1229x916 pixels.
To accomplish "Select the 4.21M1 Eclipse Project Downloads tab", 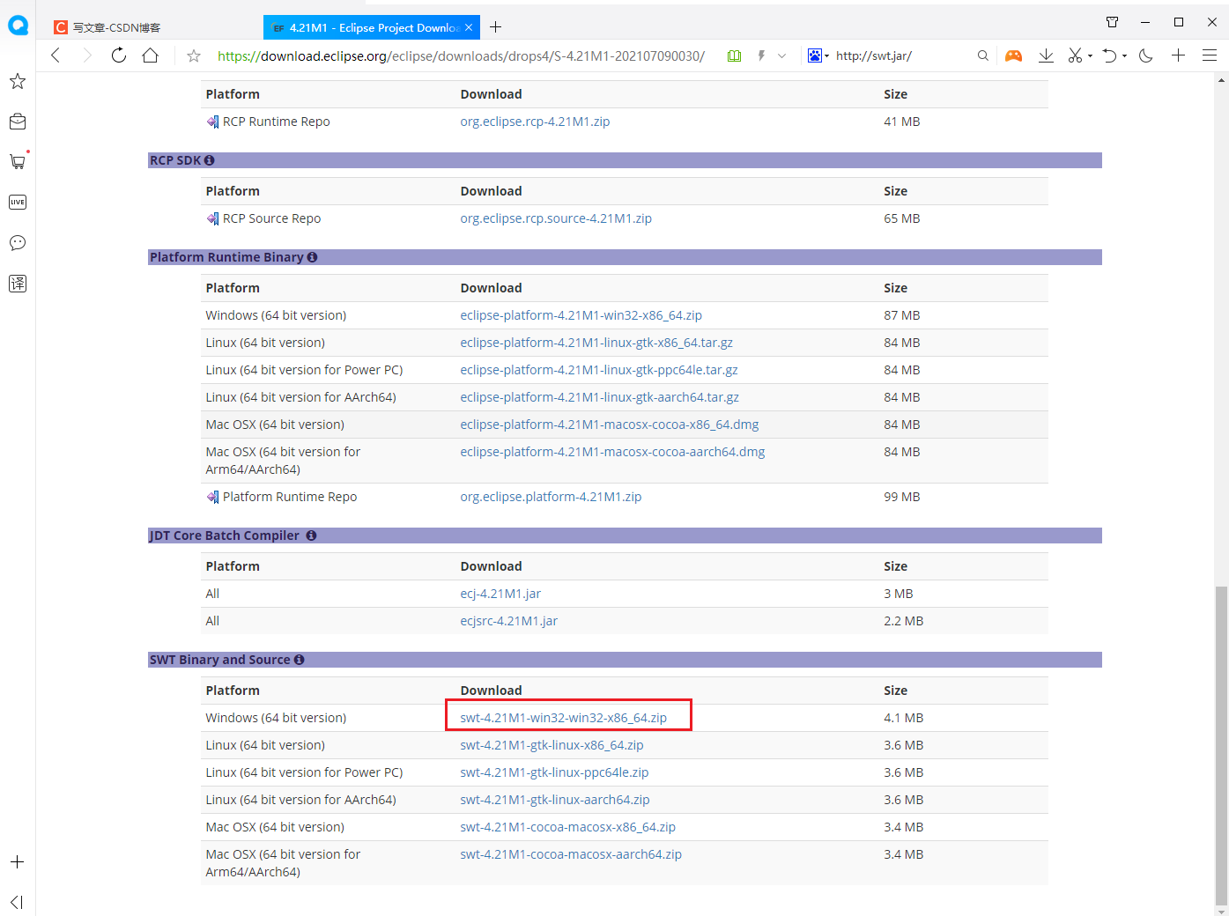I will (372, 27).
